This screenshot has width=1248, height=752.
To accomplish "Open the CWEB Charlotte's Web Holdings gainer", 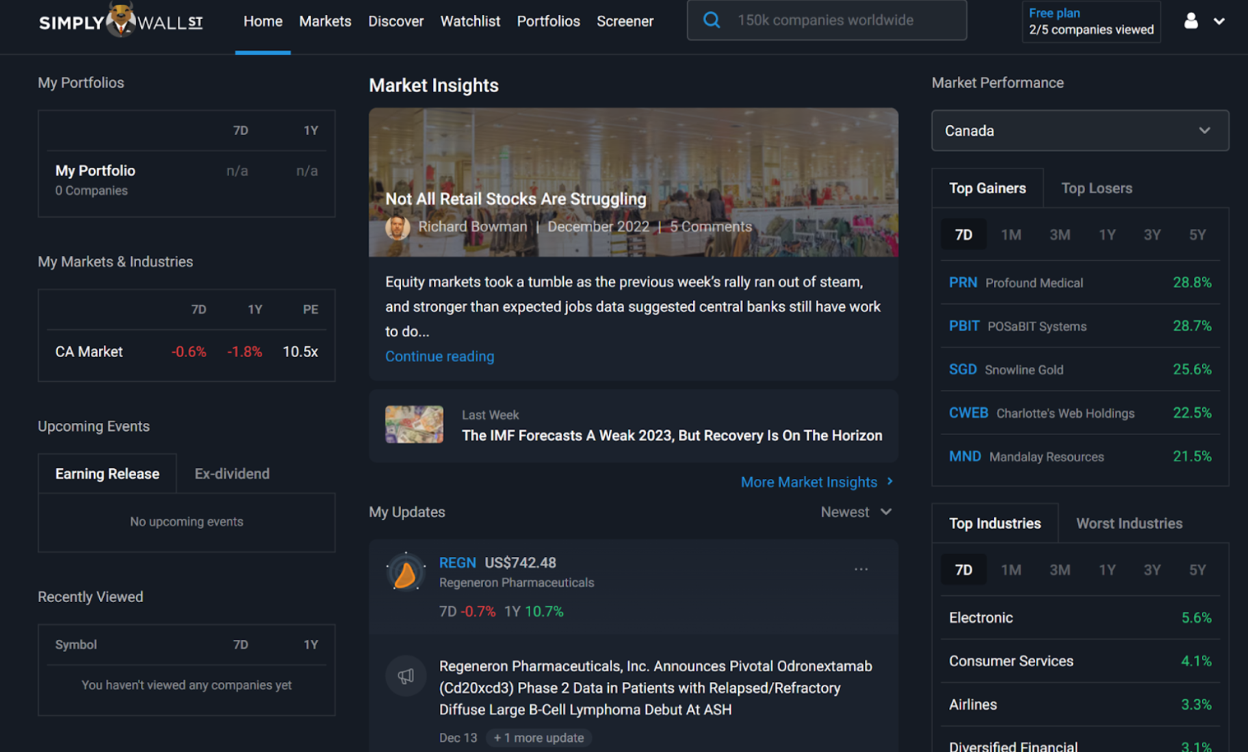I will click(x=1080, y=413).
